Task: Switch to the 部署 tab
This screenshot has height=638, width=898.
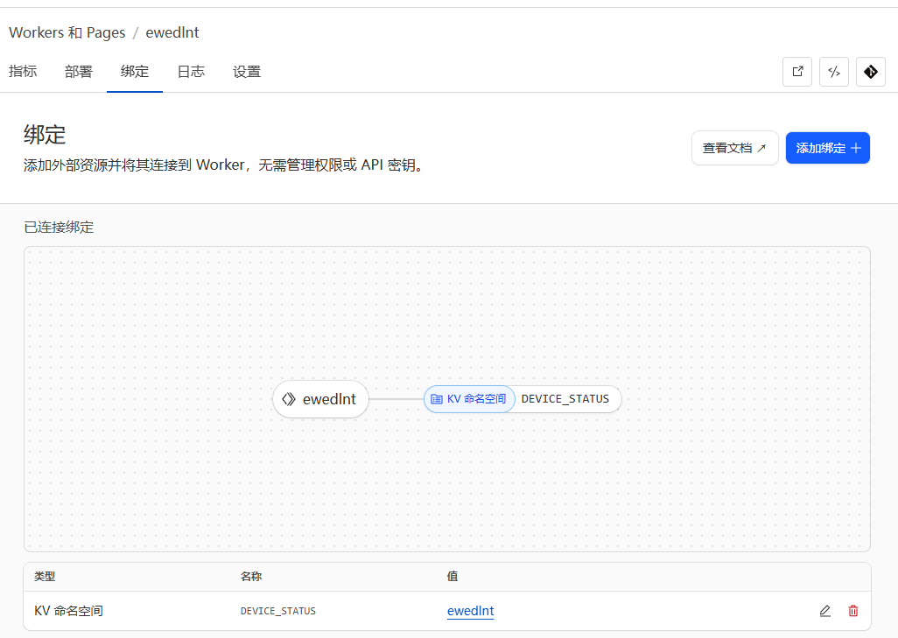Action: 79,72
